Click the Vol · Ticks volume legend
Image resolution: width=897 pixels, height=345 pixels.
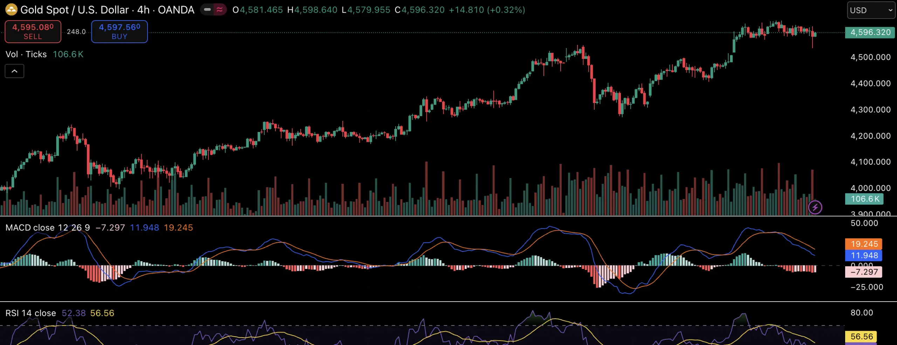26,54
